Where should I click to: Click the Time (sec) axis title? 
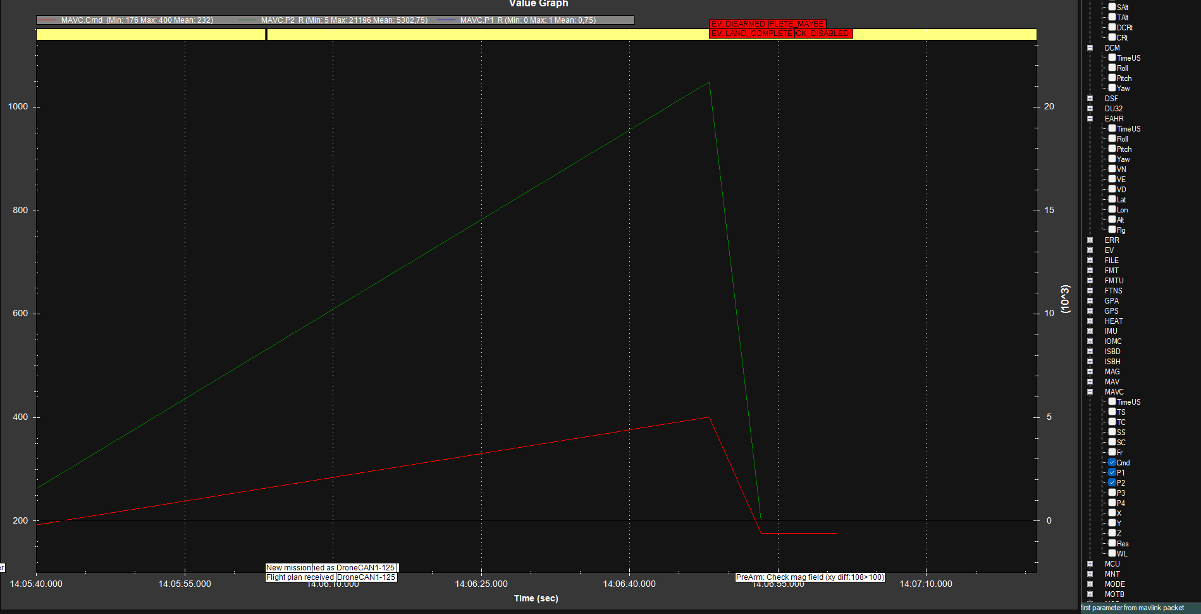[x=536, y=598]
